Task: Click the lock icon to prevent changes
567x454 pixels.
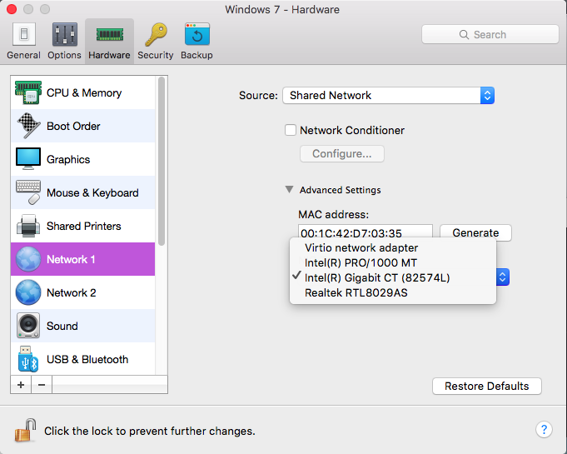Action: pyautogui.click(x=25, y=431)
